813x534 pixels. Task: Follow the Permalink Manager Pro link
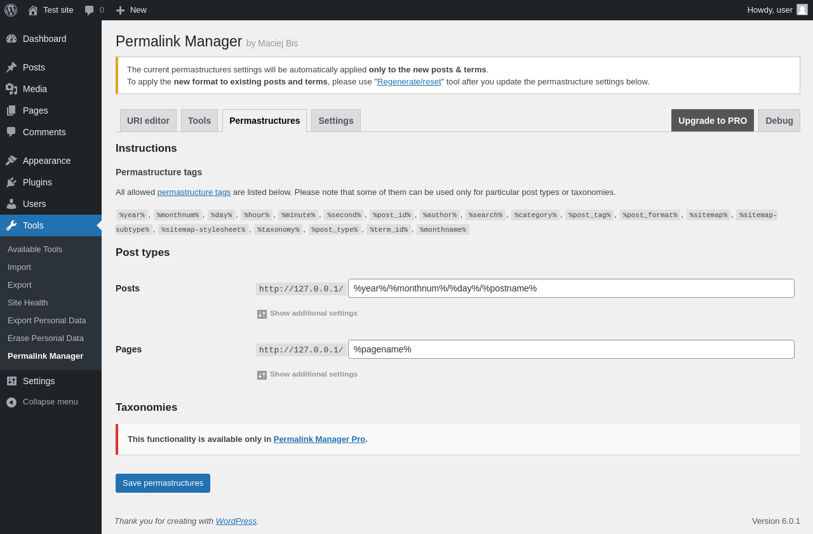click(319, 439)
